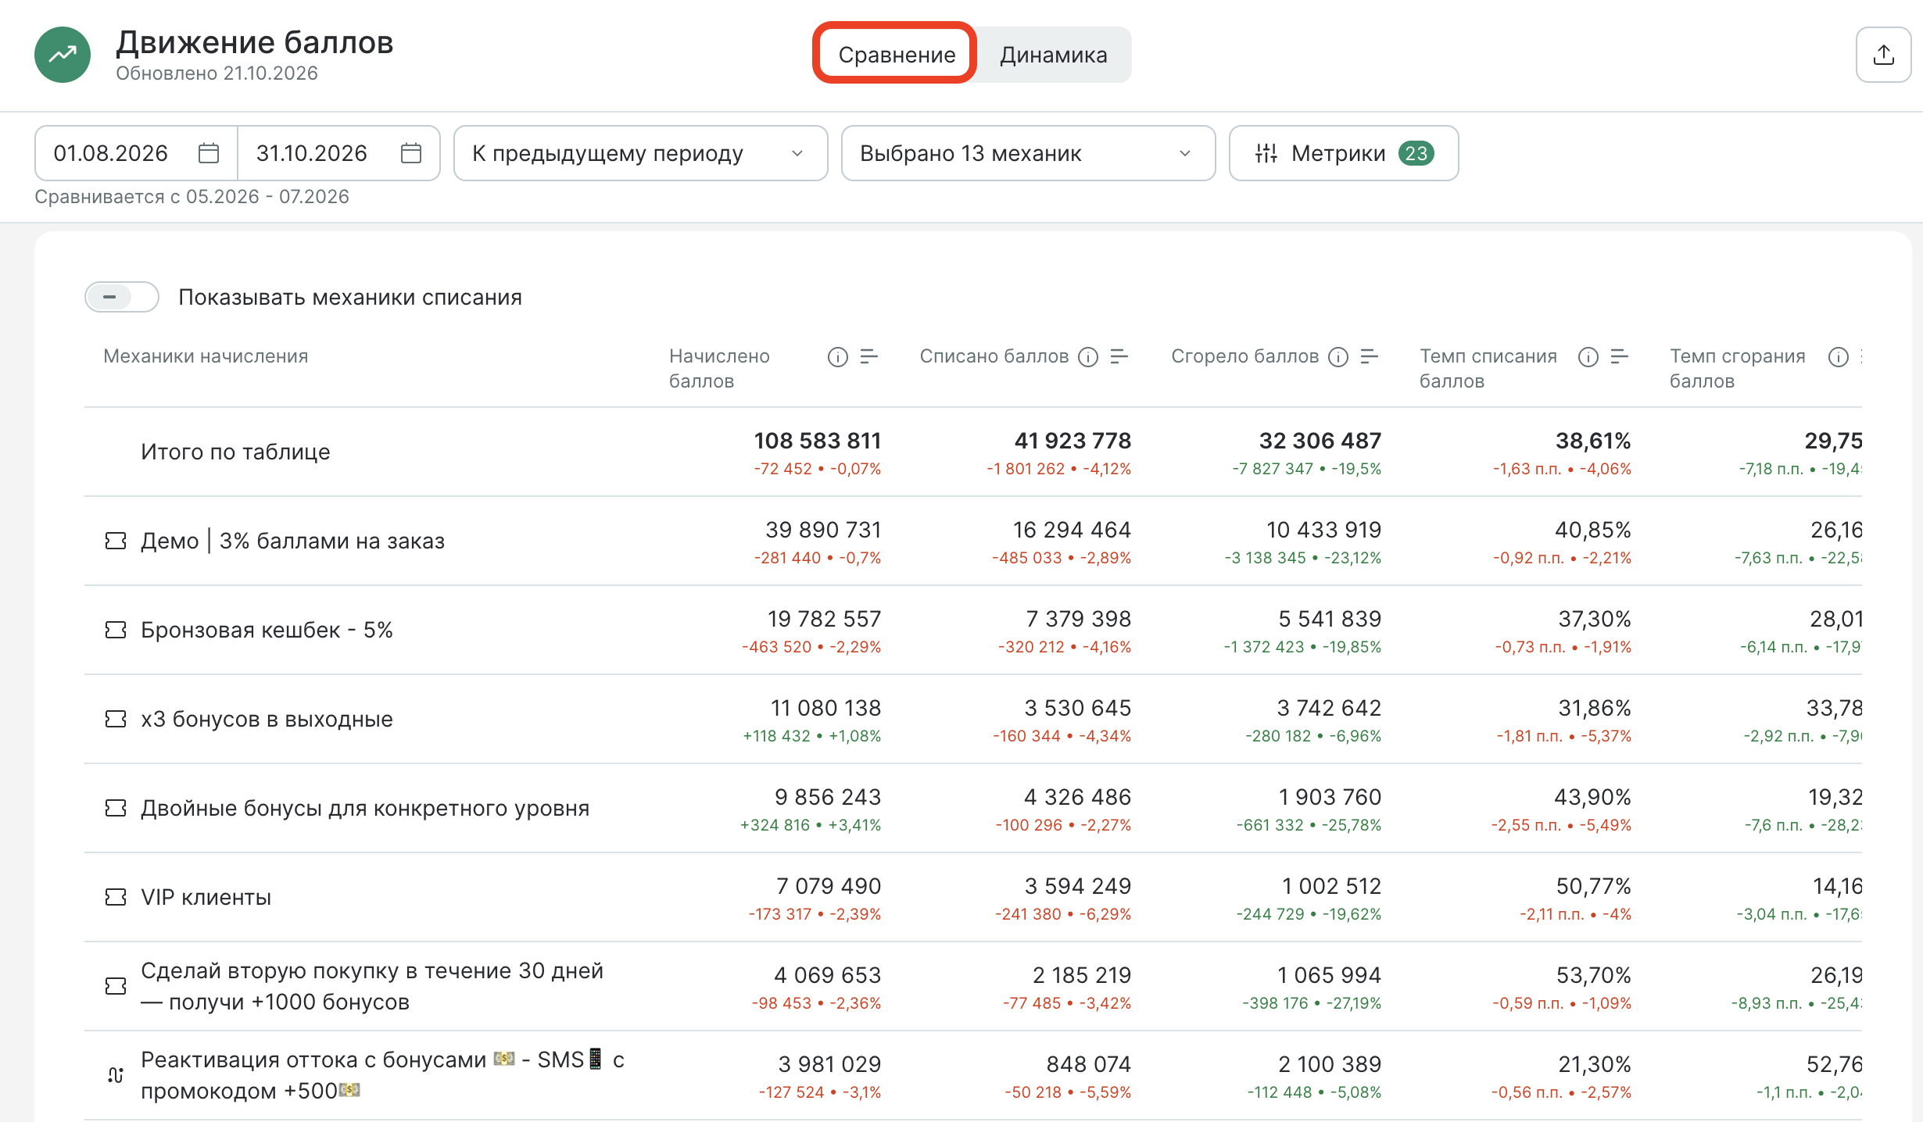
Task: Toggle Показывать механики списания switch
Action: tap(122, 297)
